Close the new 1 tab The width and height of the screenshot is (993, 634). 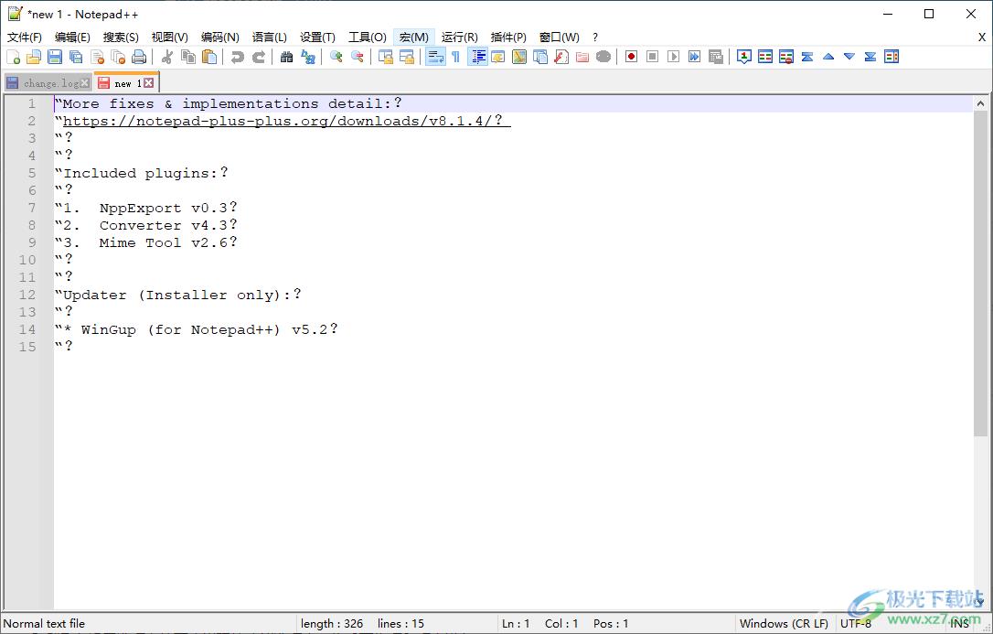(148, 83)
